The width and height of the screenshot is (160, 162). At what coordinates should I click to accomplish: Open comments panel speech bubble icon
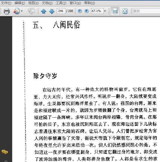coord(5,152)
